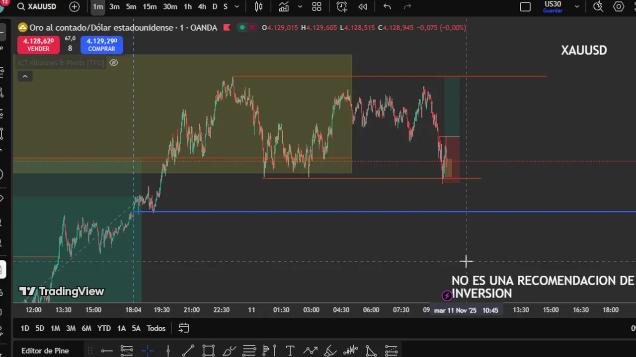Screen dimensions: 636x357
Task: Expand the timeframe interval dropdown
Action: (x=237, y=6)
